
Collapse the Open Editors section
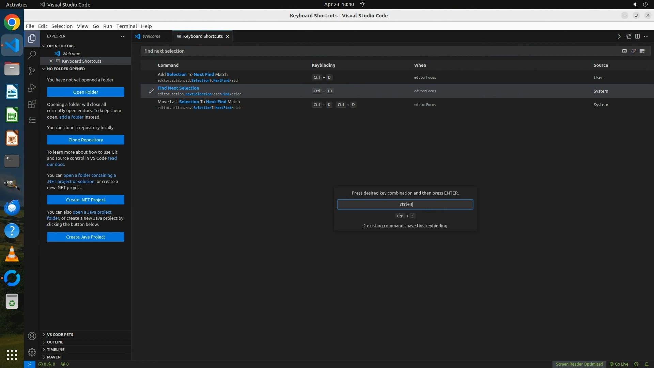coord(61,46)
